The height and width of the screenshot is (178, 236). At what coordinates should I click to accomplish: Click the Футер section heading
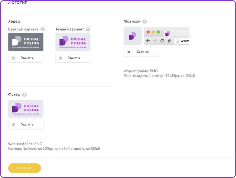tap(14, 94)
